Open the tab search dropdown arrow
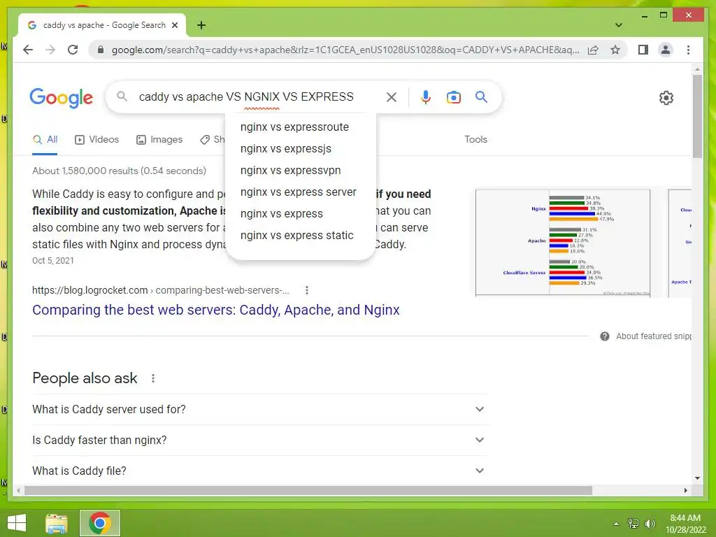 coord(618,25)
